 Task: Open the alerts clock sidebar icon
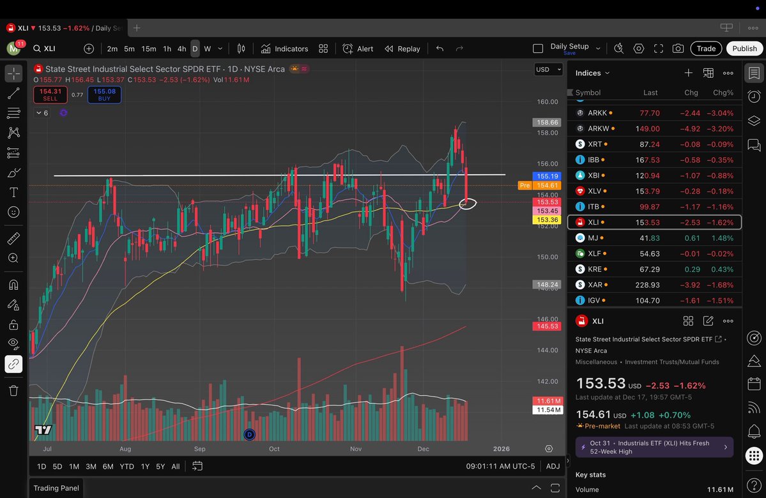pyautogui.click(x=755, y=96)
